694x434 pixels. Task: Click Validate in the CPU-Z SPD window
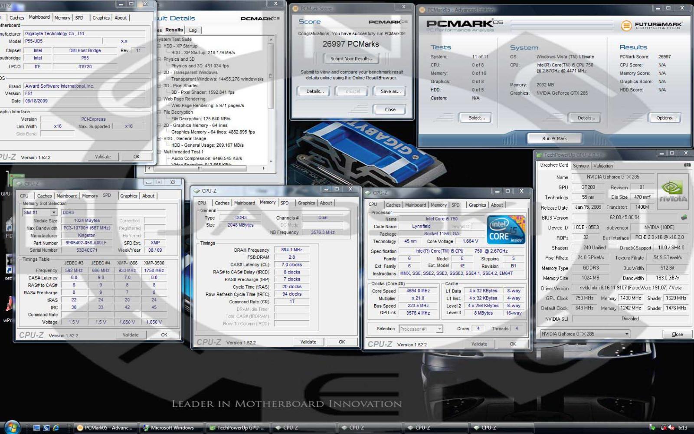point(131,335)
